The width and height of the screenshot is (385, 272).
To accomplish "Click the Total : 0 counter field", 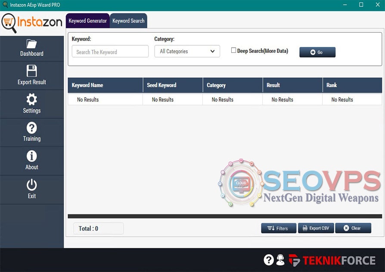I will (99, 228).
